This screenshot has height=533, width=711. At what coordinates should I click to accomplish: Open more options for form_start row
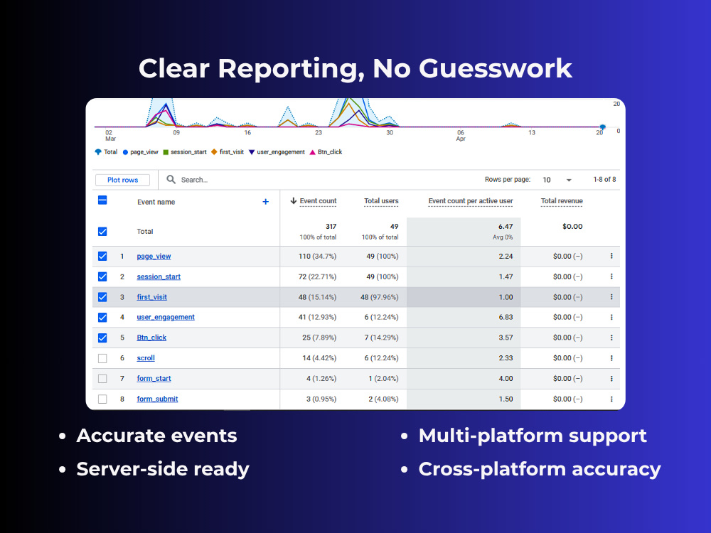click(611, 379)
